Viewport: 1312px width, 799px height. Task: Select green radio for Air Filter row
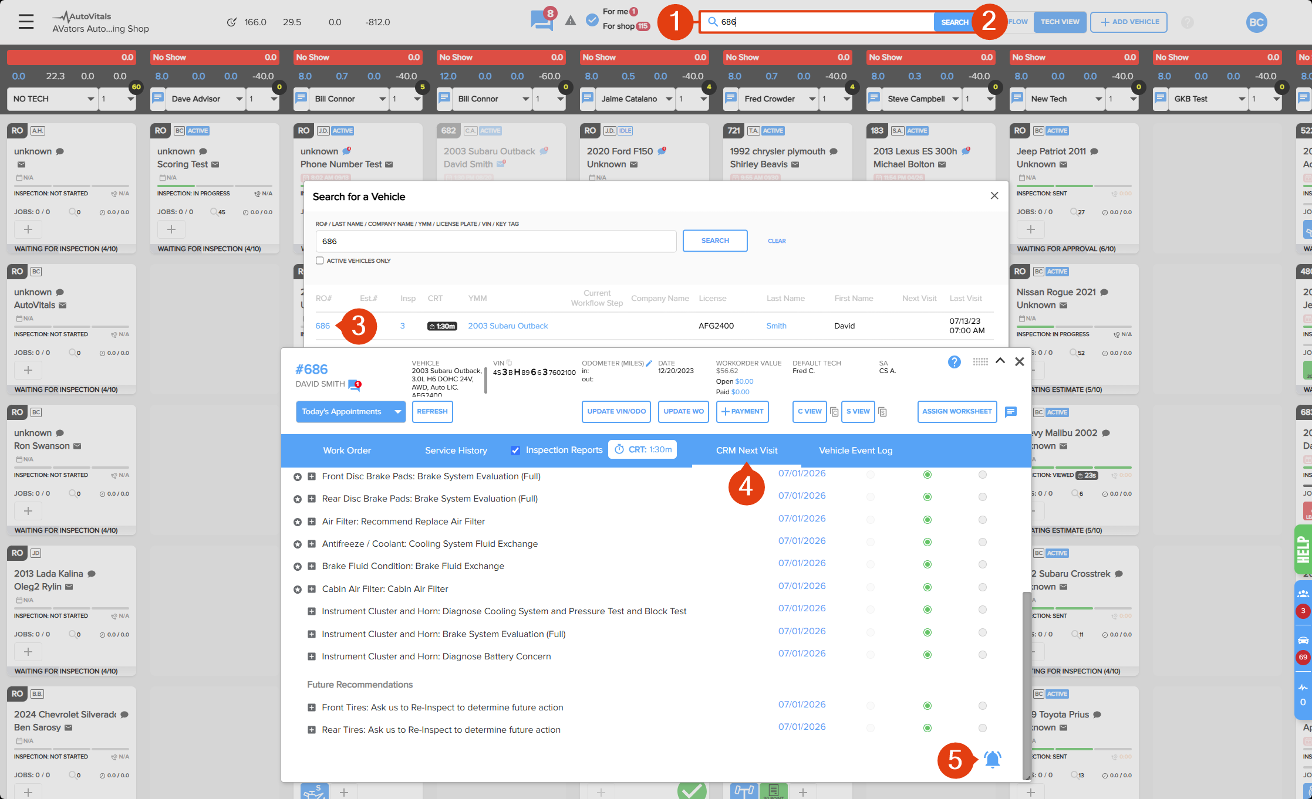927,520
